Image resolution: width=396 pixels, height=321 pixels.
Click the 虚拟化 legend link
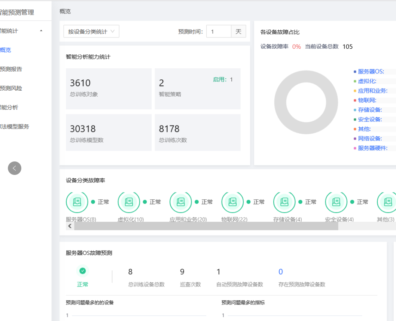pos(367,81)
